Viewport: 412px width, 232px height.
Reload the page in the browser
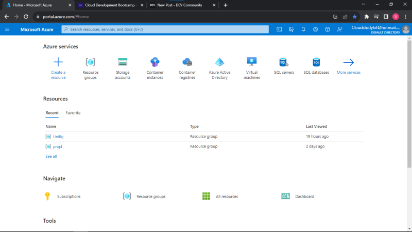tap(26, 16)
